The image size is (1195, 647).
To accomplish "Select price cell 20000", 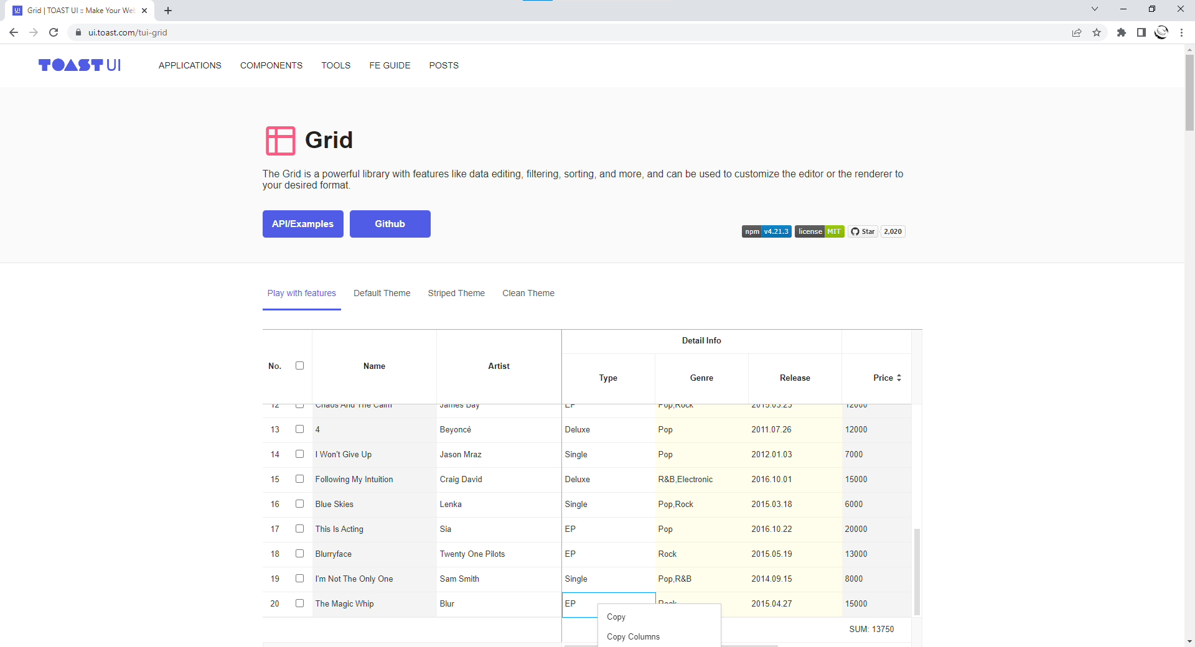I will coord(876,529).
